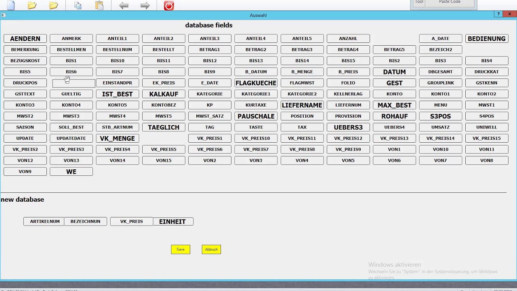Pick the MAX_BEST field
Viewport: 517px width, 291px height.
pyautogui.click(x=394, y=105)
